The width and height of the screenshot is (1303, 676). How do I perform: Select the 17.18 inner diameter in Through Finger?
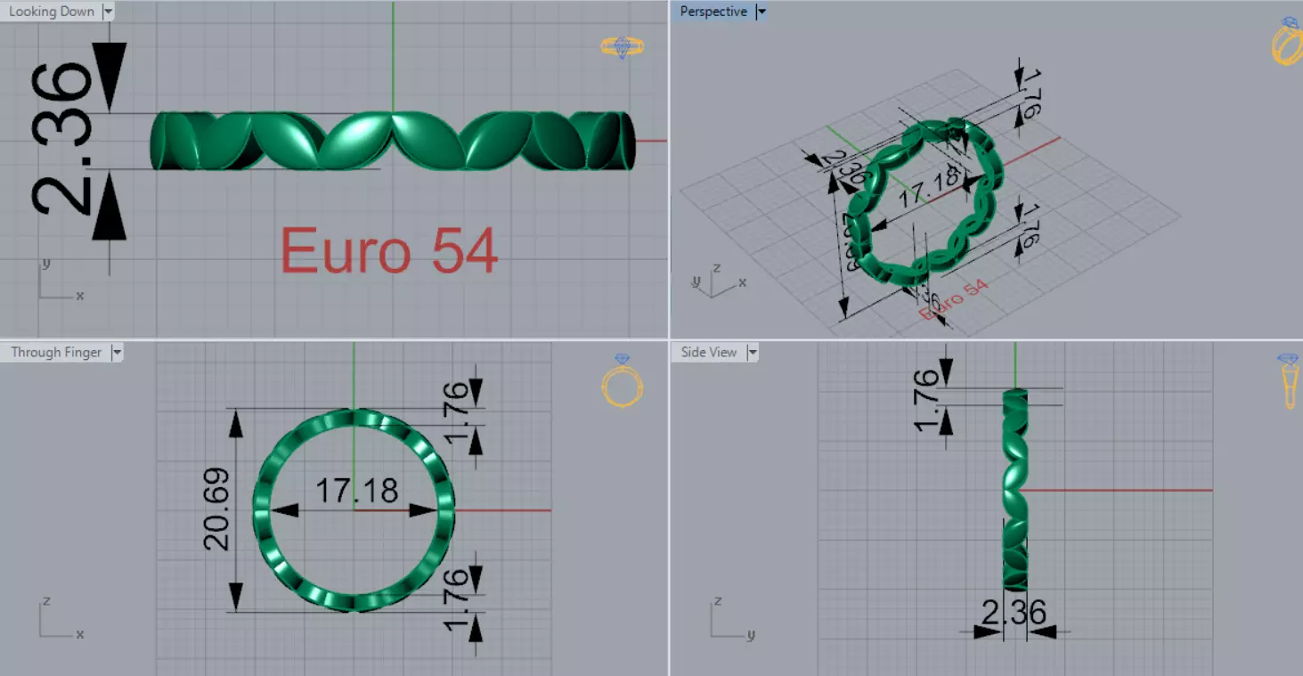pyautogui.click(x=357, y=490)
